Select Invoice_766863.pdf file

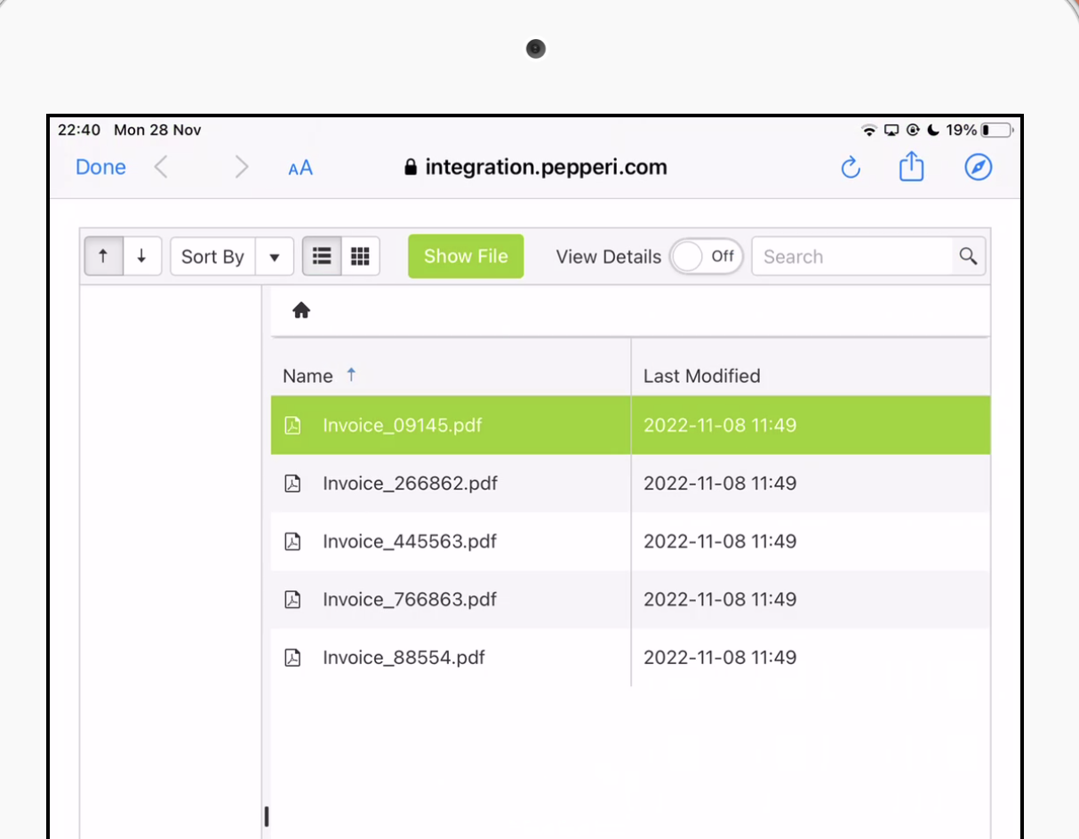tap(410, 599)
